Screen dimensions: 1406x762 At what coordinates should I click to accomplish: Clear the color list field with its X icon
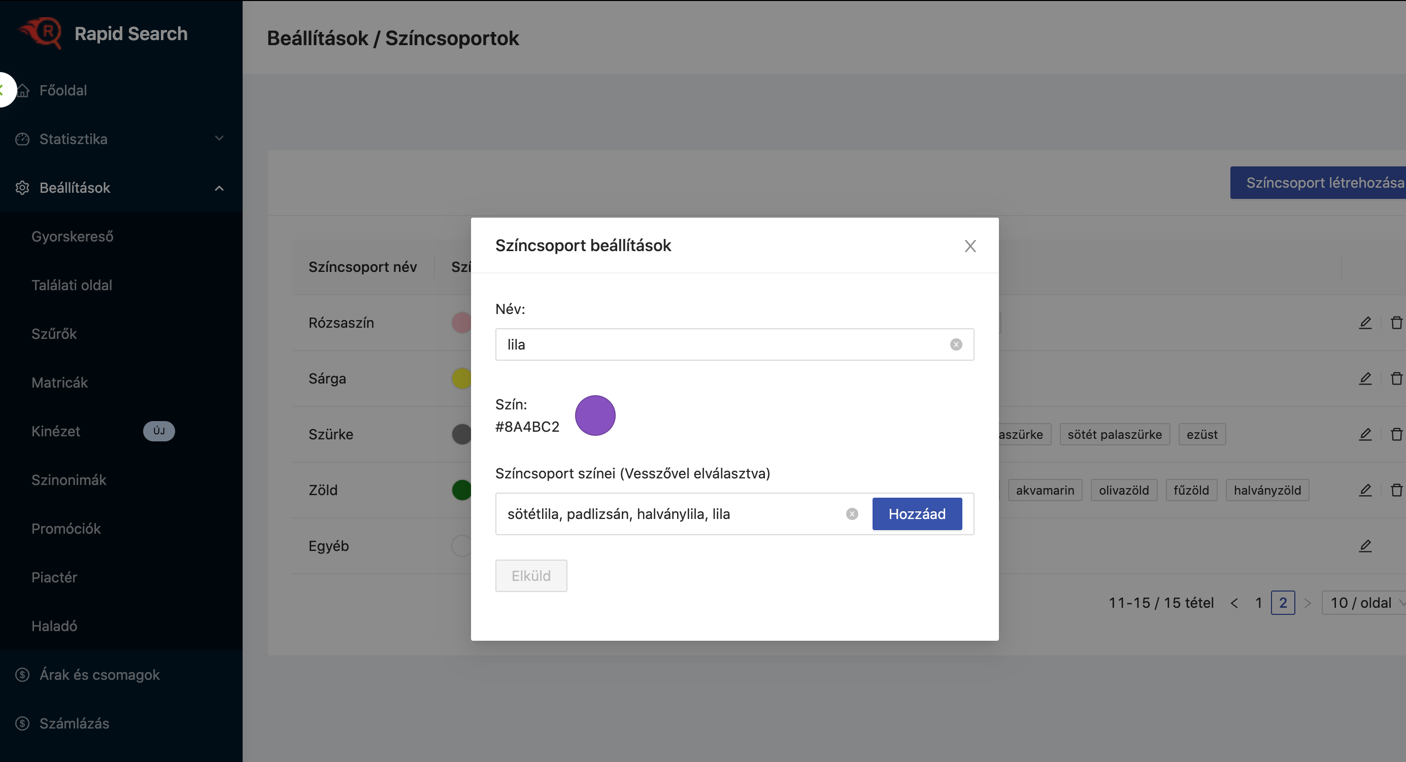pos(852,514)
